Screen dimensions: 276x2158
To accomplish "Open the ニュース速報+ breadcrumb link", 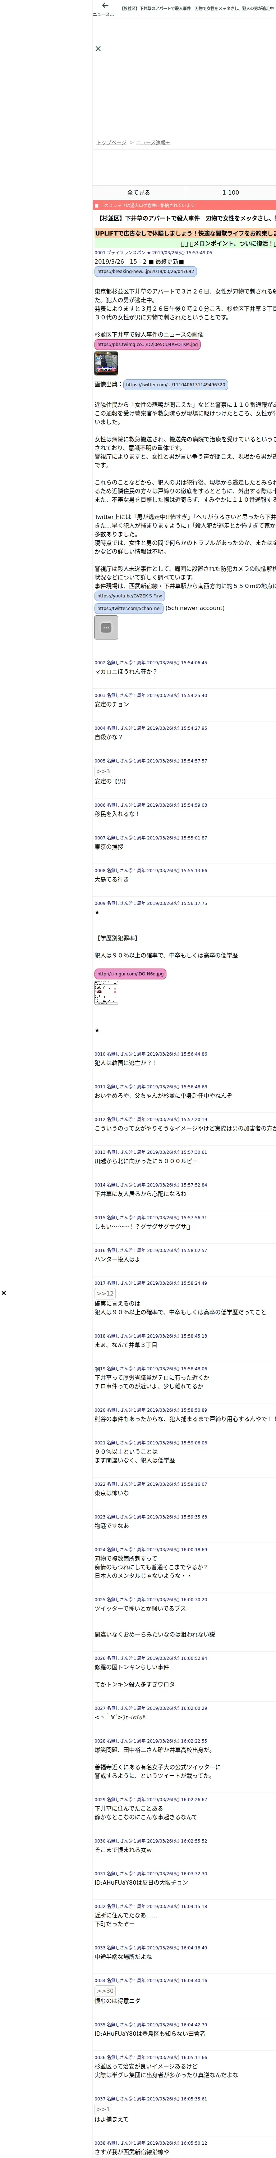I will click(x=152, y=142).
